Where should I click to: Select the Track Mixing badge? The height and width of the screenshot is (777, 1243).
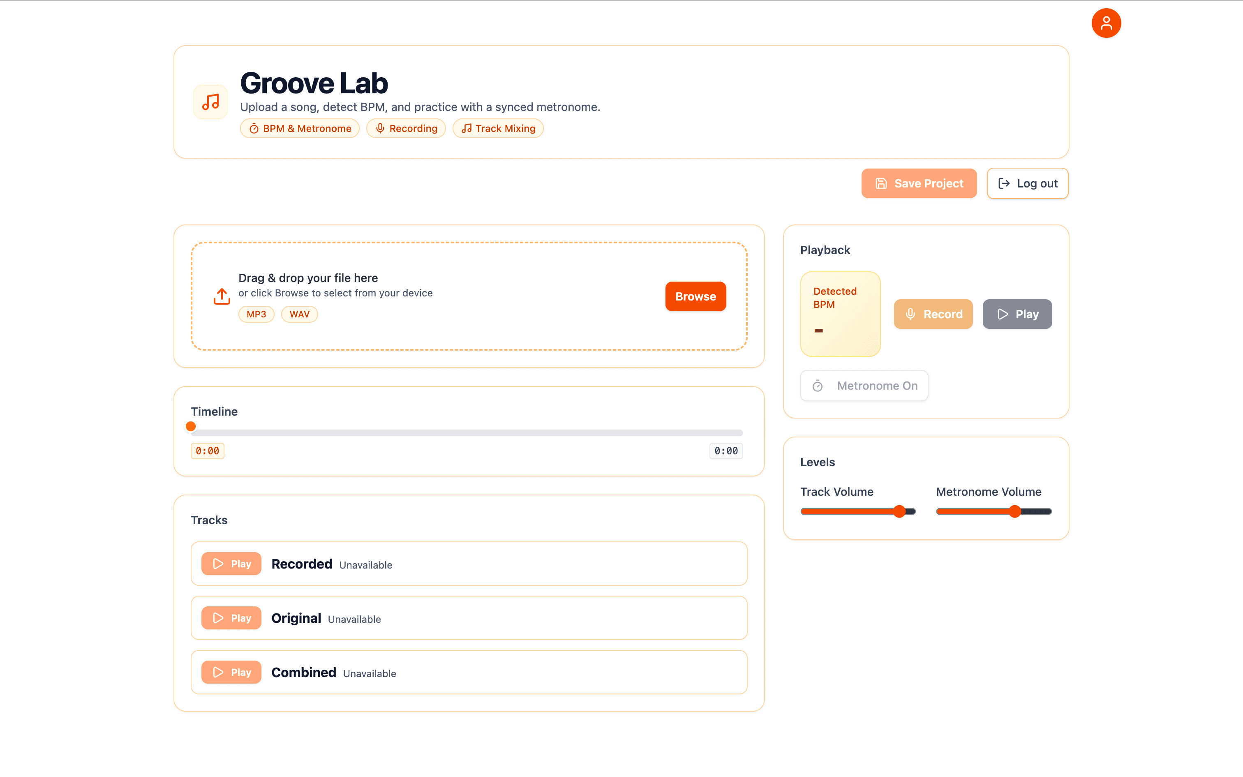click(x=498, y=128)
